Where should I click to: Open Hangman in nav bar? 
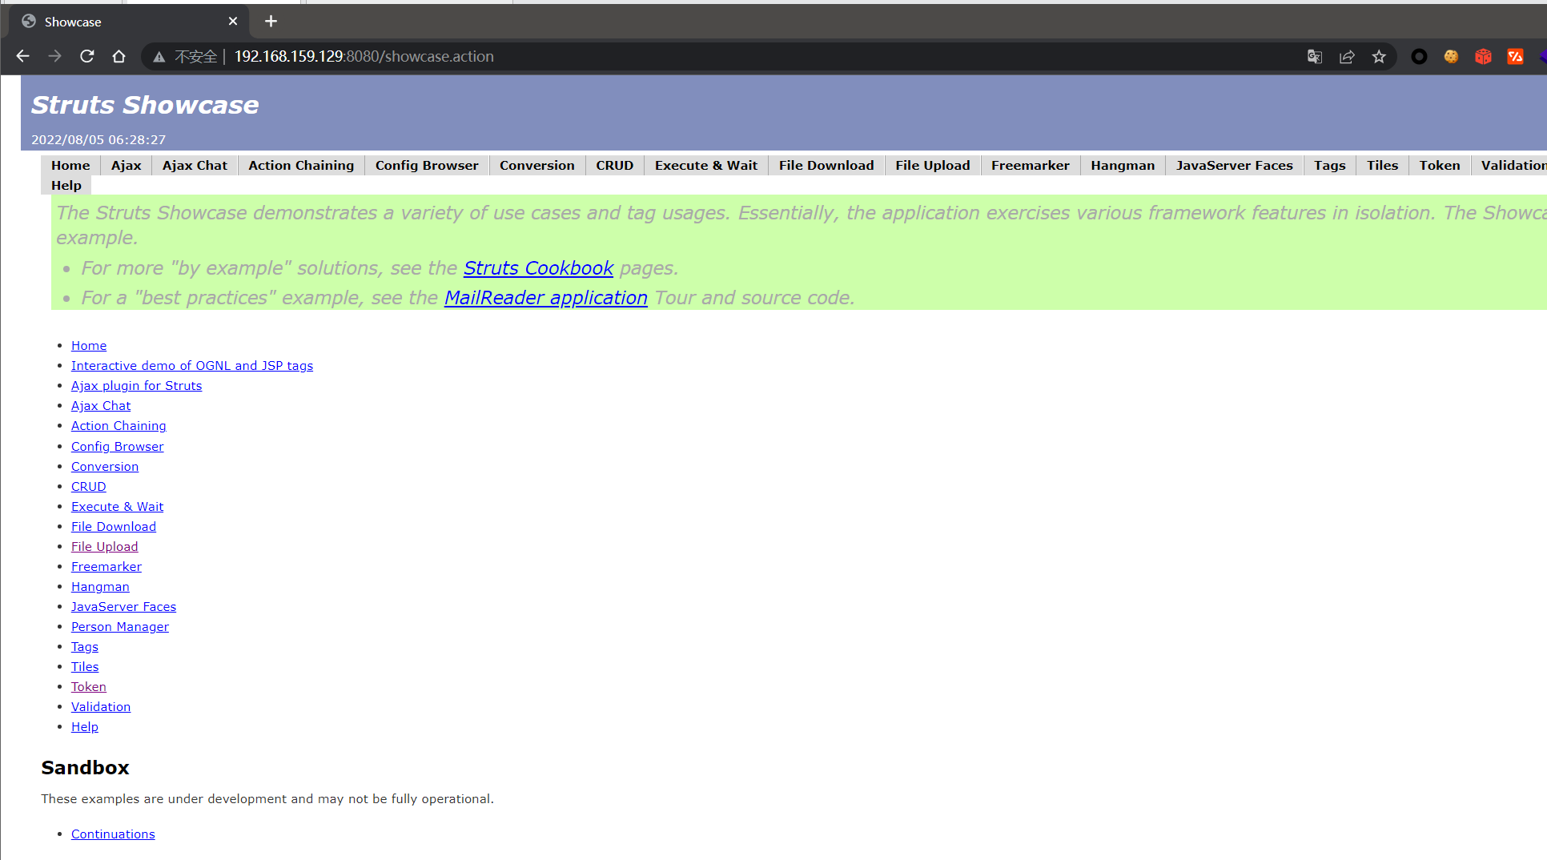pyautogui.click(x=1123, y=165)
